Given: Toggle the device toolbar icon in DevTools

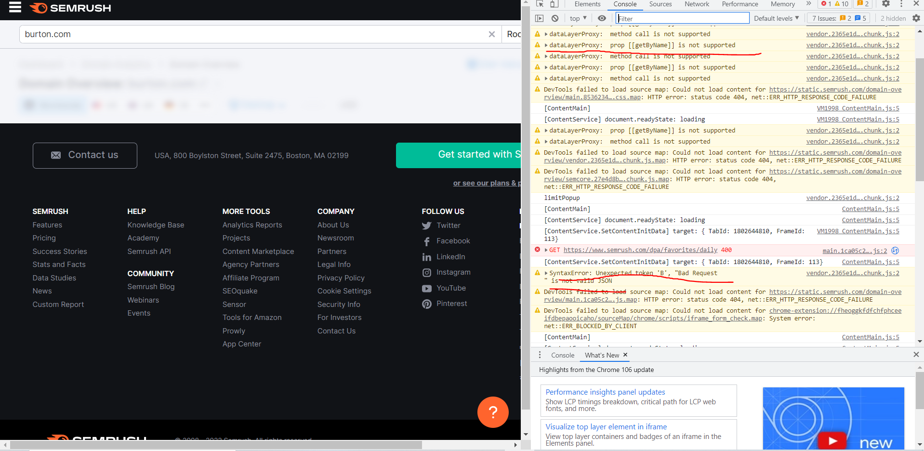Looking at the screenshot, I should [x=554, y=4].
